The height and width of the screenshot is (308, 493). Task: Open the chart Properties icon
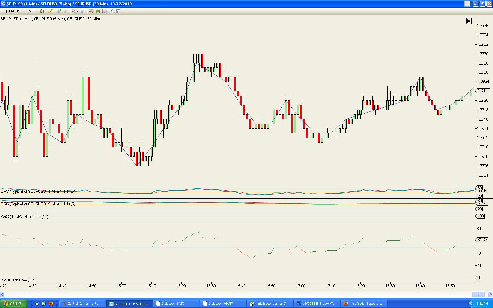(118, 11)
